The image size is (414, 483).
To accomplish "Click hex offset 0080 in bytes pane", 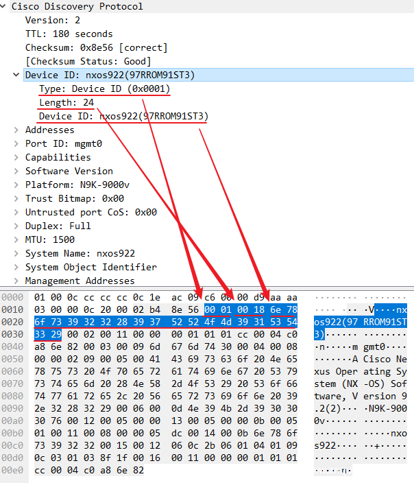I will pos(12,396).
